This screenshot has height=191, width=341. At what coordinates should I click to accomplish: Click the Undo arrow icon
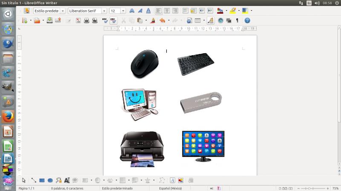(x=162, y=20)
